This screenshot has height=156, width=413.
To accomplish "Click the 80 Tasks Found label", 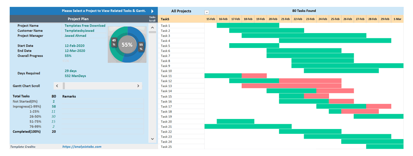I will [x=304, y=11].
